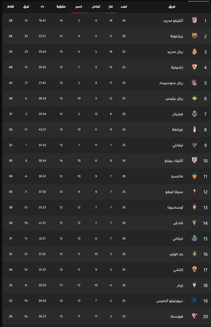This screenshot has width=211, height=327.
Task: Click the Real Betis green crest
Action: click(194, 98)
